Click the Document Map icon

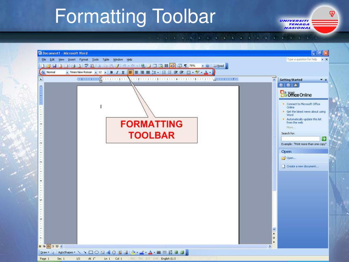click(179, 66)
